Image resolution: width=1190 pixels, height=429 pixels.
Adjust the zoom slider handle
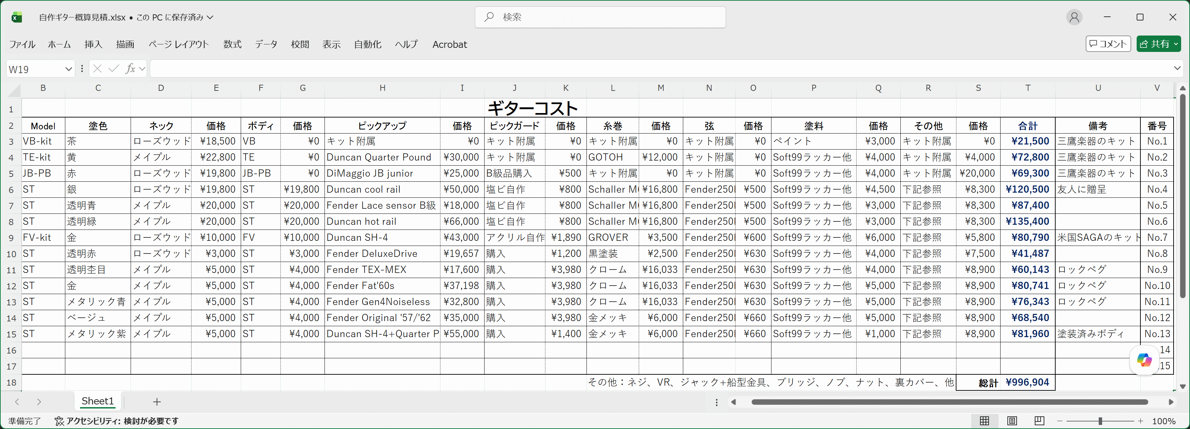(1100, 421)
